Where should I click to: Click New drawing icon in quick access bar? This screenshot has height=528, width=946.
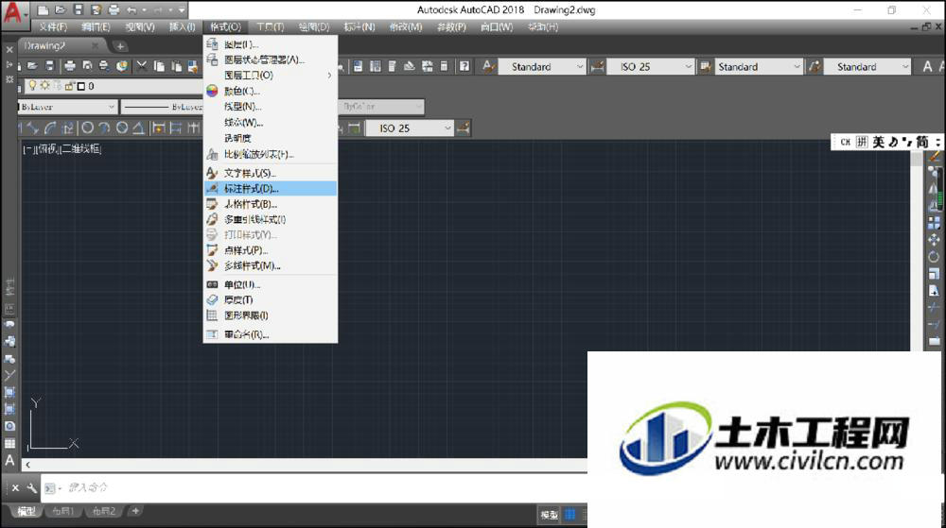43,10
